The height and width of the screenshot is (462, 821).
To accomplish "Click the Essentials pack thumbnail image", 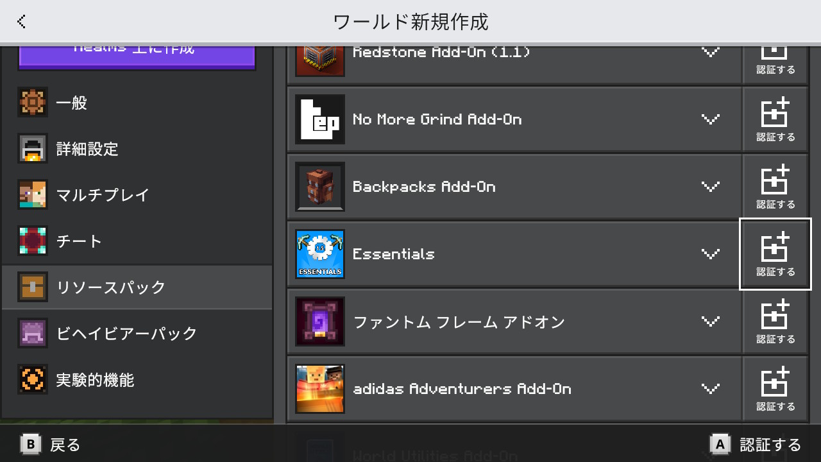I will (320, 254).
